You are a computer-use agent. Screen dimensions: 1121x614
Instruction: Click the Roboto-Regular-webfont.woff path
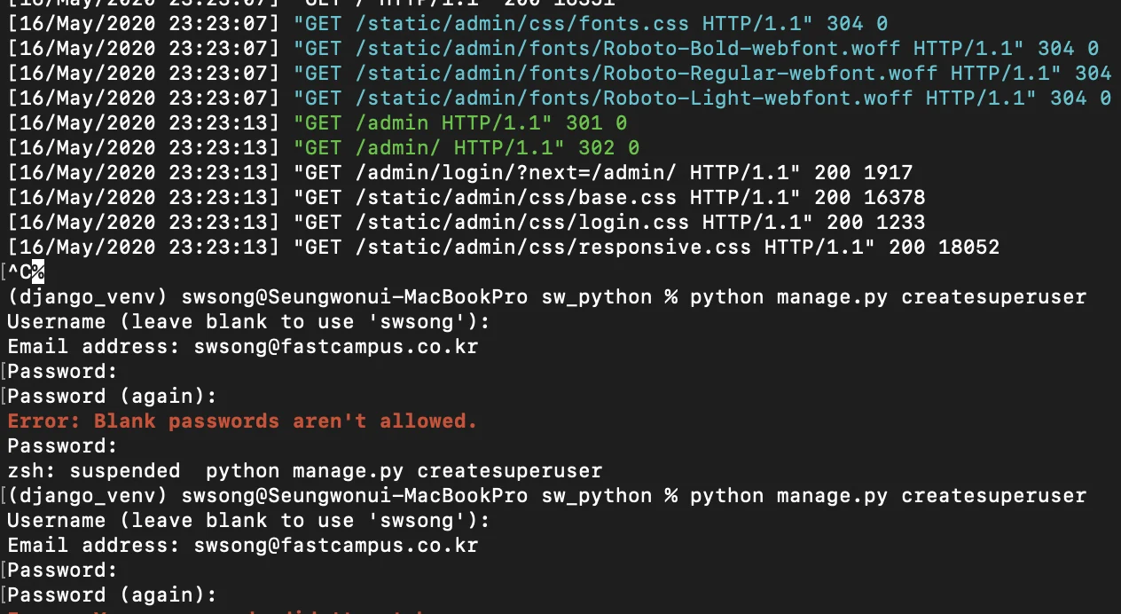click(x=648, y=74)
